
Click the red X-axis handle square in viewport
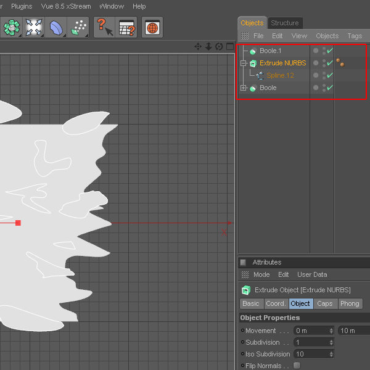coord(18,223)
